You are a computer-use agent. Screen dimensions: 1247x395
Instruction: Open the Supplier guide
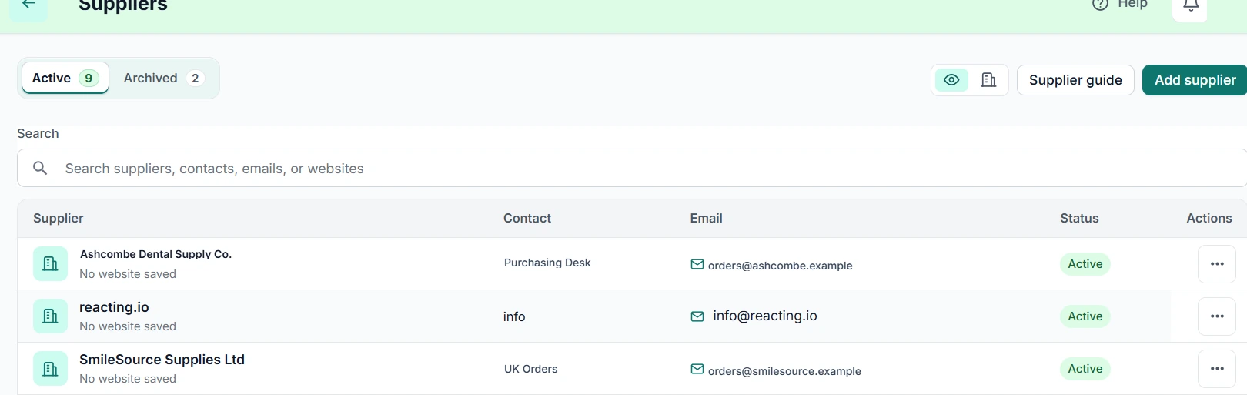pyautogui.click(x=1075, y=80)
